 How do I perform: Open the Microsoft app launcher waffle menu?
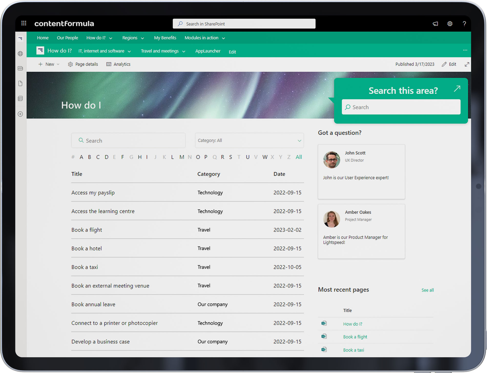coord(24,23)
